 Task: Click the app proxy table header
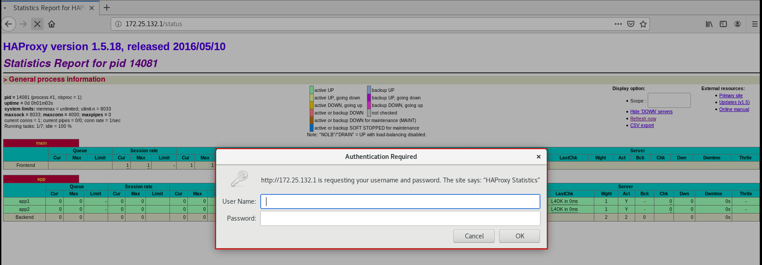[x=41, y=179]
